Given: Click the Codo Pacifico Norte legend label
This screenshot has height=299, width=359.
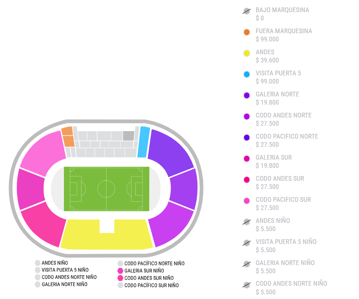Looking at the screenshot, I should coord(287,136).
